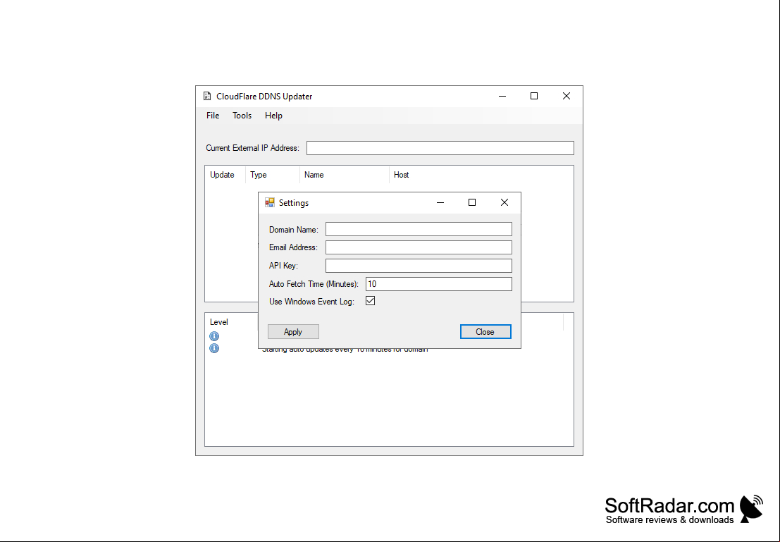Toggle the Use Windows Event Log checkbox

tap(370, 301)
